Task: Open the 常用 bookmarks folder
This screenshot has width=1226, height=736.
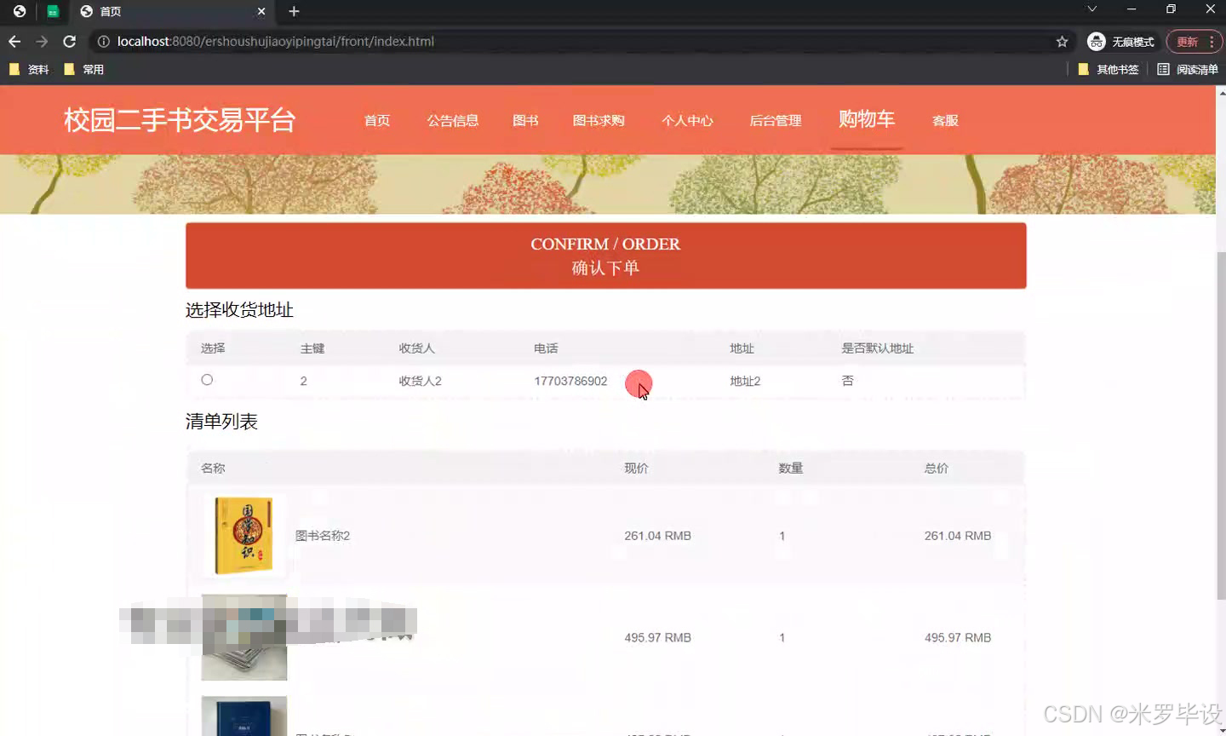Action: tap(83, 69)
